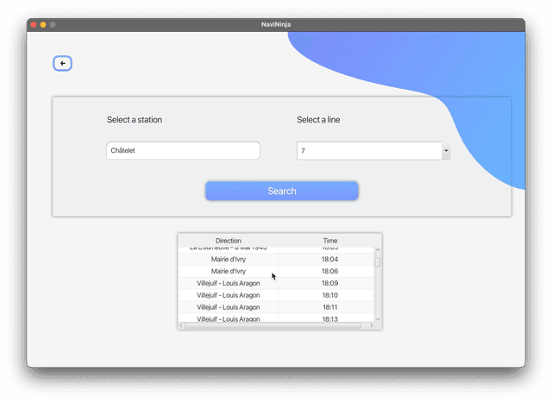This screenshot has height=403, width=552.
Task: Click the horizontal scrollbar thumb
Action: tap(273, 325)
